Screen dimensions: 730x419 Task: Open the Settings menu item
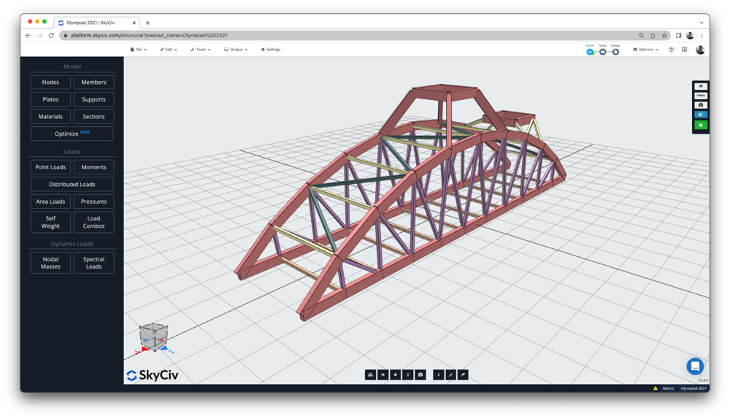[271, 50]
